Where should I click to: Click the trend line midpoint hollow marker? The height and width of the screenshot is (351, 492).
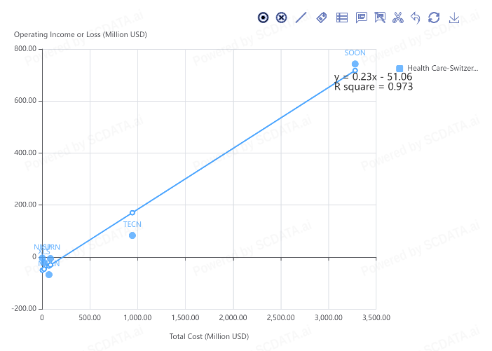click(132, 213)
